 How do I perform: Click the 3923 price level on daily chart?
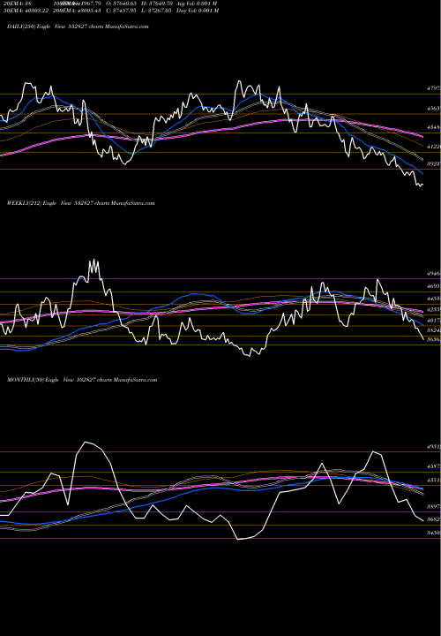(x=434, y=164)
